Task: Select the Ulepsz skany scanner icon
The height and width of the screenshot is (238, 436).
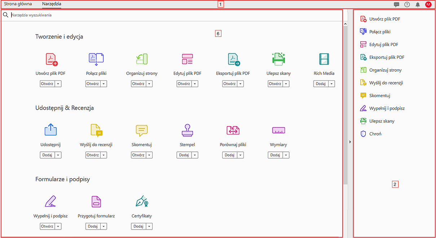Action: [278, 59]
